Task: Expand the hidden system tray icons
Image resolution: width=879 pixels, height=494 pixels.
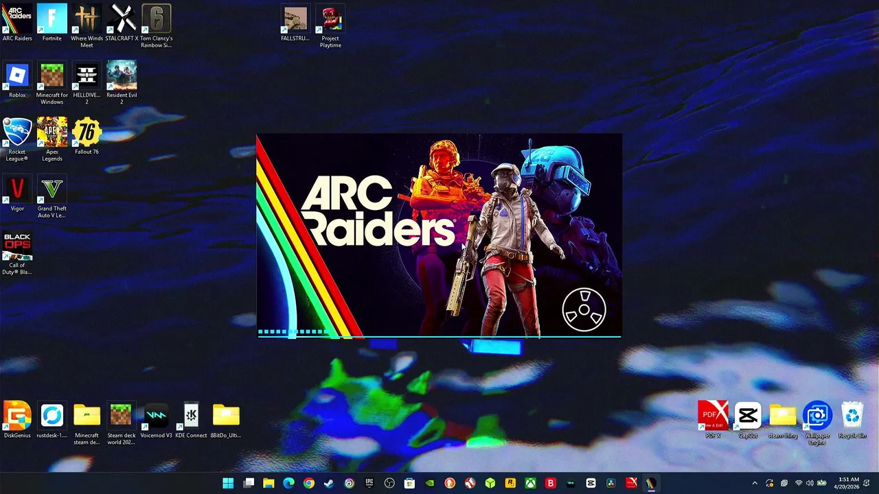Action: [755, 483]
